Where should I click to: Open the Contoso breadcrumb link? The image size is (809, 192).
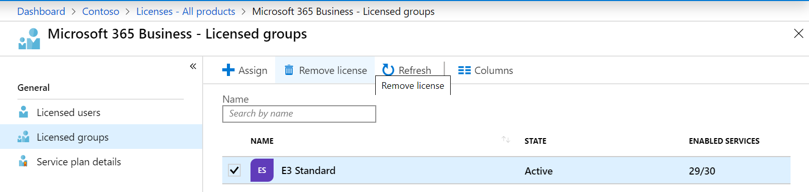click(x=101, y=11)
